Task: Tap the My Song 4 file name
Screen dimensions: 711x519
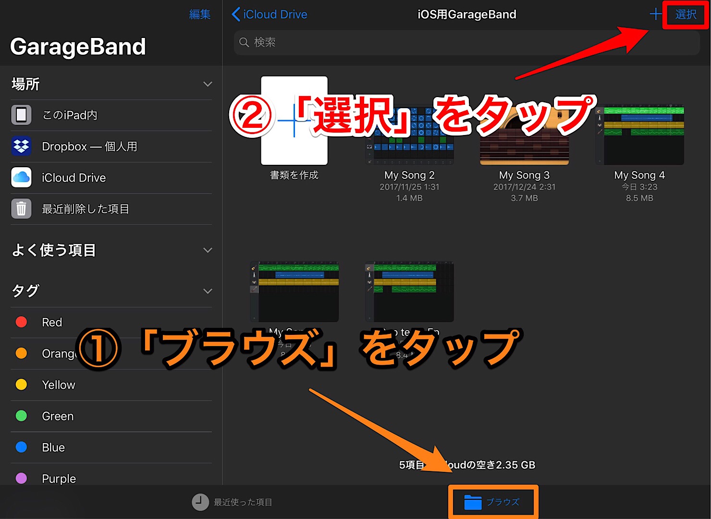Action: click(639, 175)
